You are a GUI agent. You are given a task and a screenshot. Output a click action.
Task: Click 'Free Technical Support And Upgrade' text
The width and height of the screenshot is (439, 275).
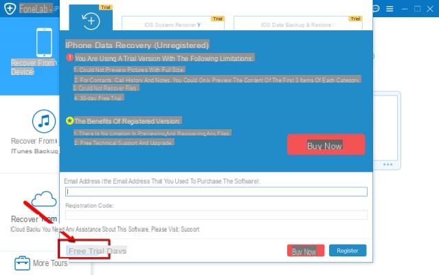click(124, 142)
